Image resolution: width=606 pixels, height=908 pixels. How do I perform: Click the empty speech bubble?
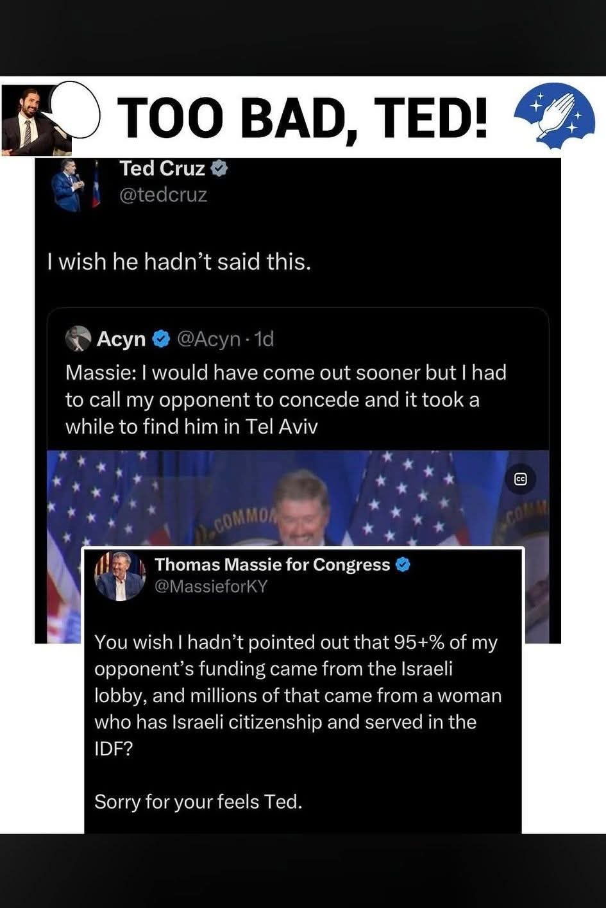(74, 109)
